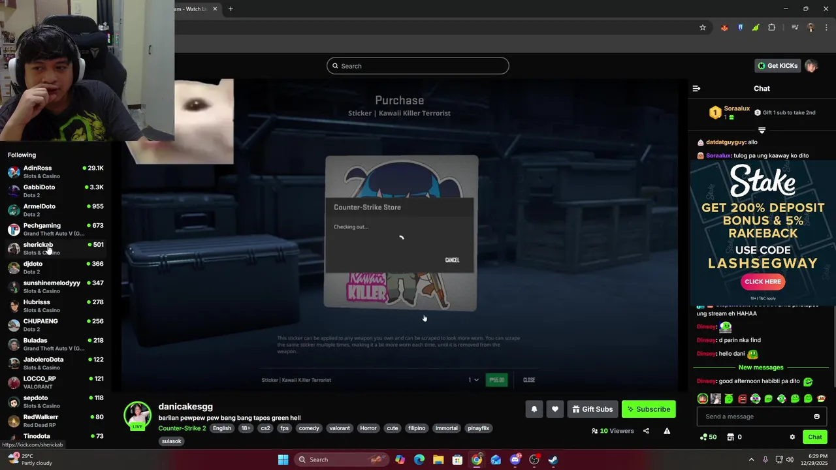
Task: Open Kick user account avatar
Action: (811, 66)
